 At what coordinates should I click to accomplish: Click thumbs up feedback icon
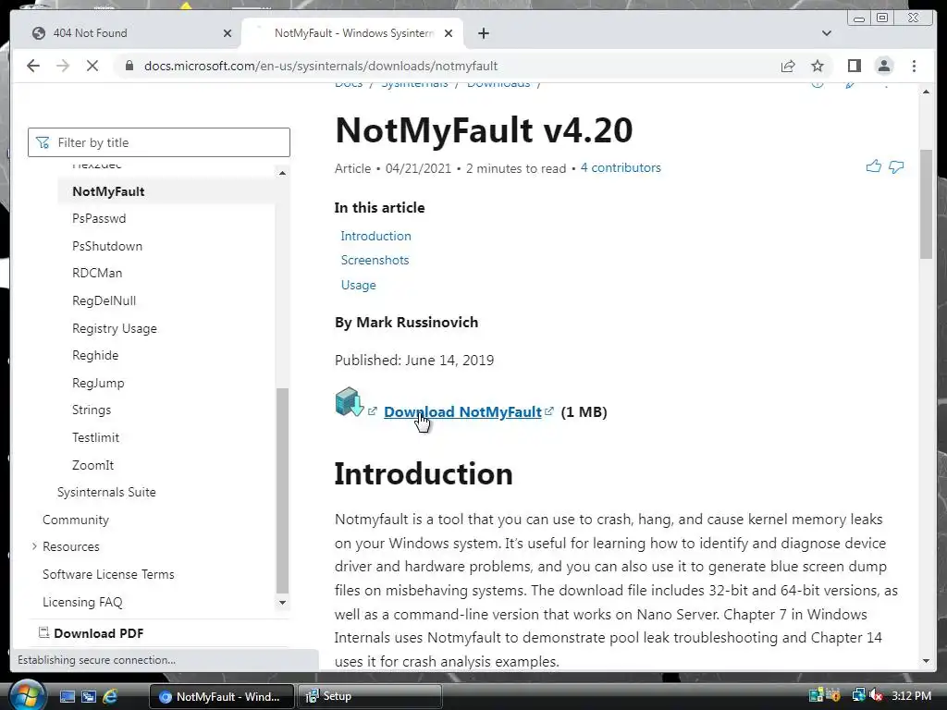click(873, 166)
